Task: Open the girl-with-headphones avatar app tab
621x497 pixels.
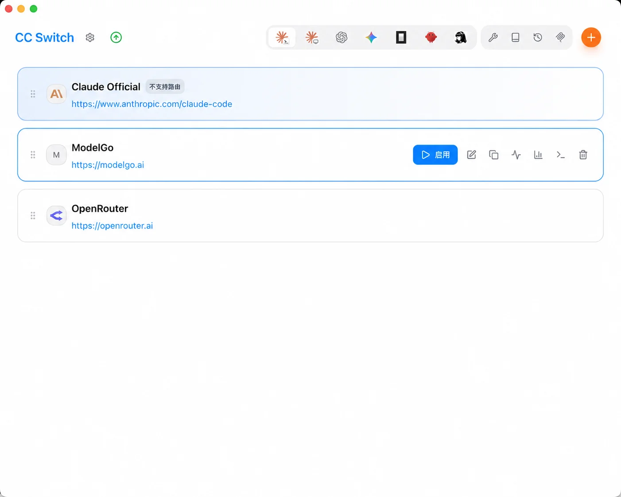Action: (461, 38)
